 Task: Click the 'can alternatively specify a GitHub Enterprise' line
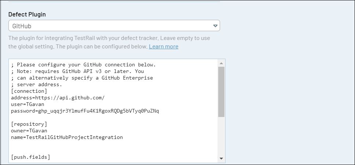click(x=82, y=78)
